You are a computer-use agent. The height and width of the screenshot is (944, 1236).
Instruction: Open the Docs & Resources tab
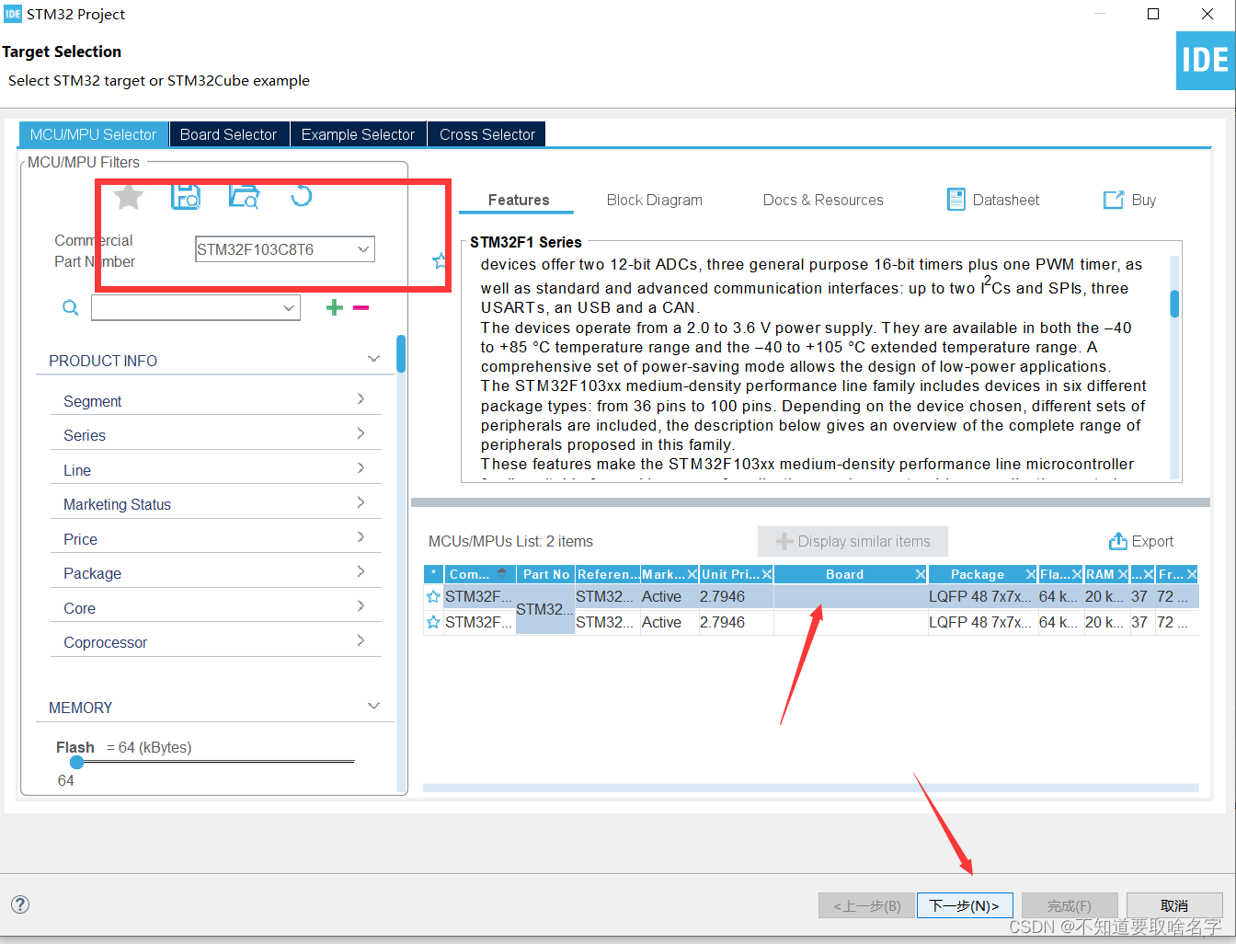[x=823, y=200]
